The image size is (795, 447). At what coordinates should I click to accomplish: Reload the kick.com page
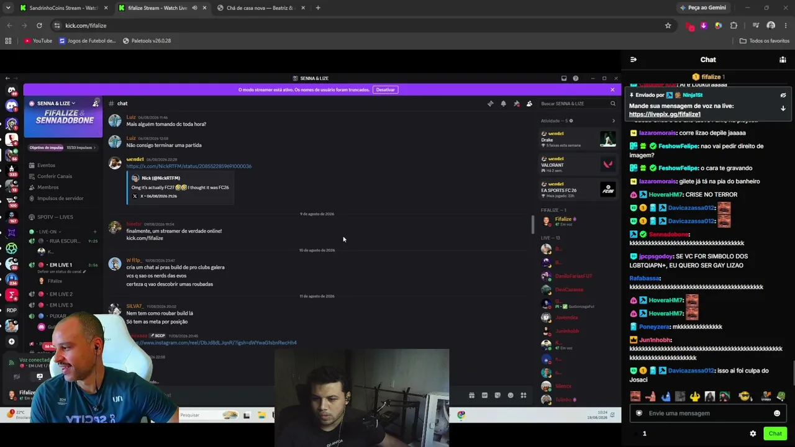point(39,25)
